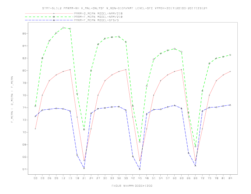Click the vertical axis title F_MEAN O_MEAN F_MEAN
The image size is (251, 194).
[12, 100]
